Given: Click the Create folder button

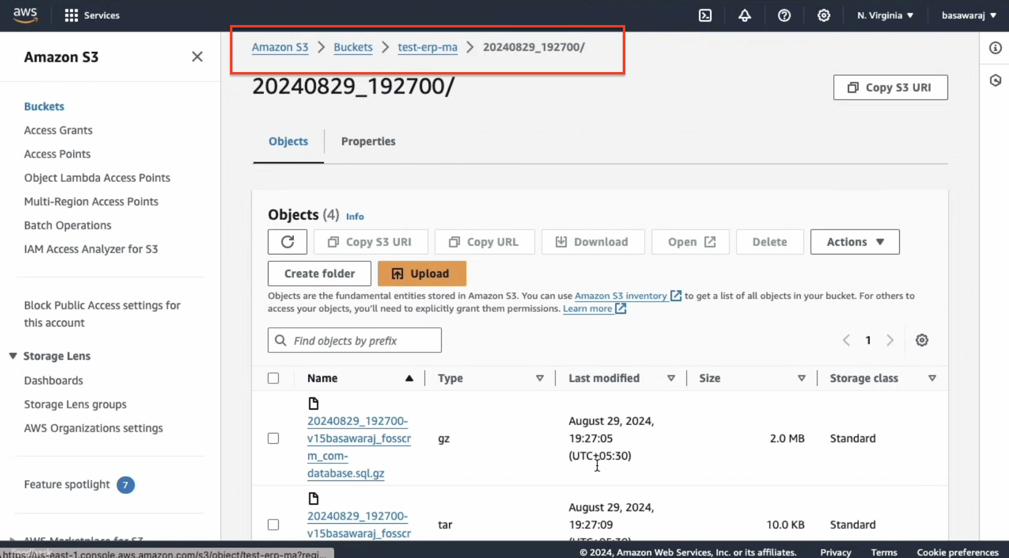Looking at the screenshot, I should tap(319, 274).
